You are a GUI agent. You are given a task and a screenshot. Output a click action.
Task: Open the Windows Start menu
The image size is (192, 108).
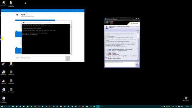click(2, 106)
